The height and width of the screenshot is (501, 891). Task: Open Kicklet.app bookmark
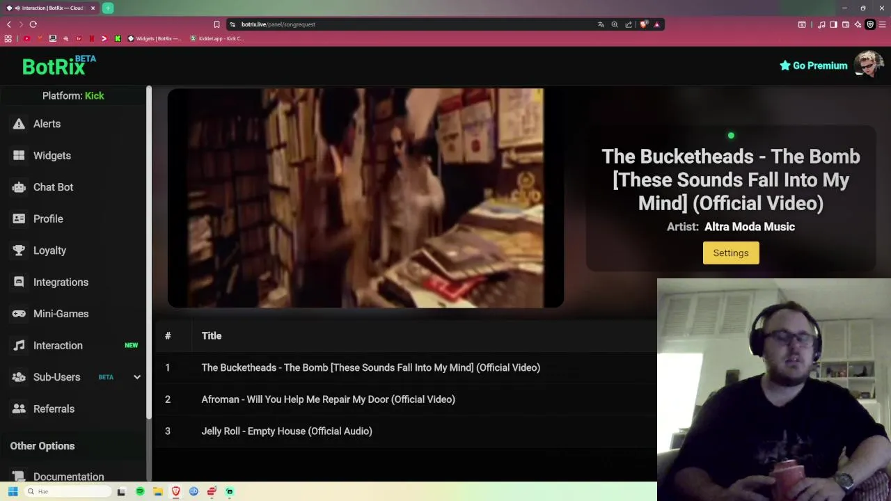point(216,38)
